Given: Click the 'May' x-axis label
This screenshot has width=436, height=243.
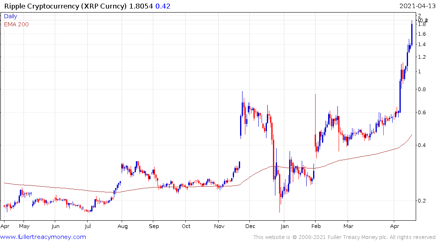Looking at the screenshot, I should (24, 226).
